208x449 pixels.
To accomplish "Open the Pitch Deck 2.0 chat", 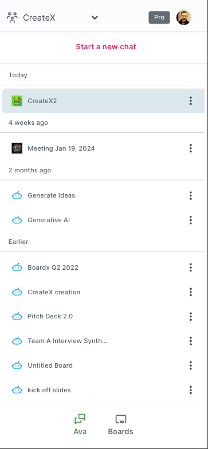I will [103, 316].
